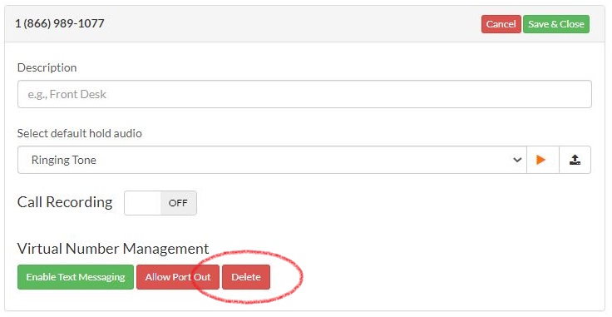Cancel editing this number

(x=501, y=24)
